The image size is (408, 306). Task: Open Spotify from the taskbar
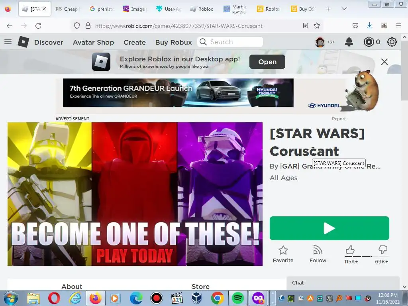coord(237,298)
